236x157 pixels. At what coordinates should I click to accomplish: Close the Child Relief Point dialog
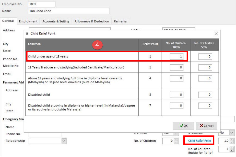[216, 34]
